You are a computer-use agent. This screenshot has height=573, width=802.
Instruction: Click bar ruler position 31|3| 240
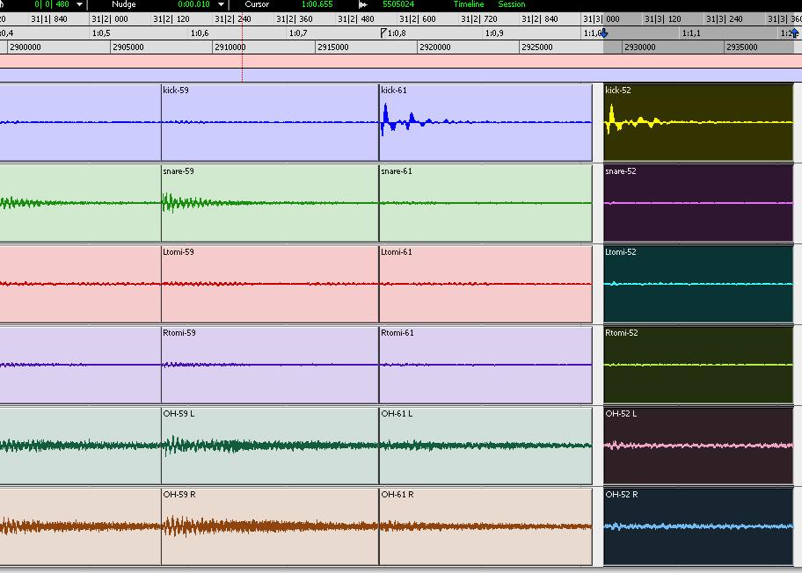pos(725,19)
